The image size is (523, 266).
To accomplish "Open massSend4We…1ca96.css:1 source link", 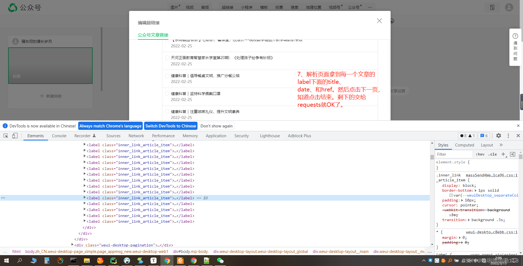I will [492, 175].
